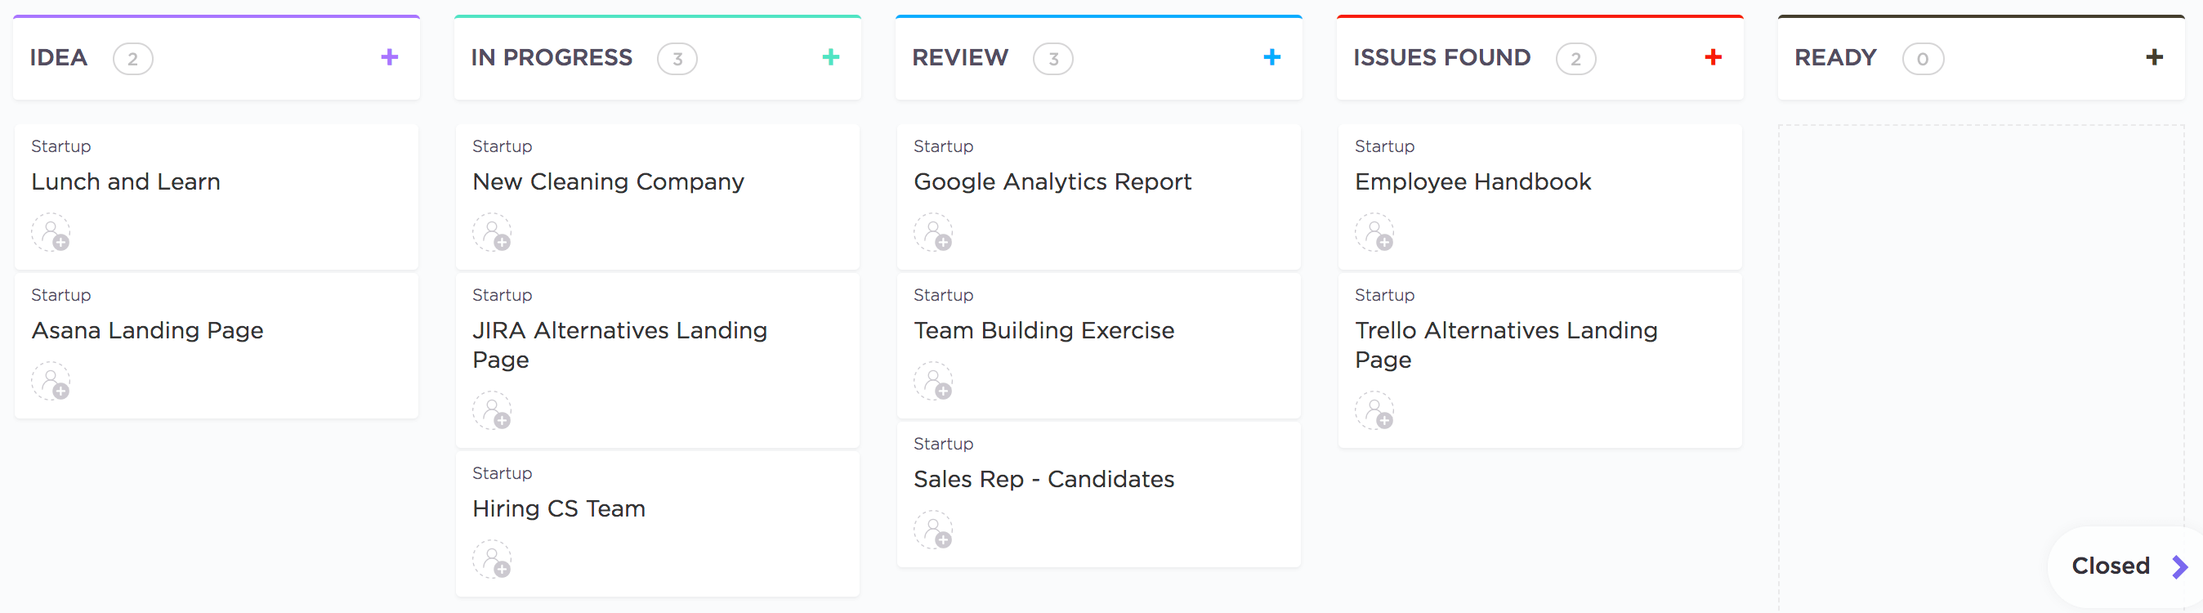Add a new task in IDEA column
The image size is (2203, 613).
(x=389, y=57)
